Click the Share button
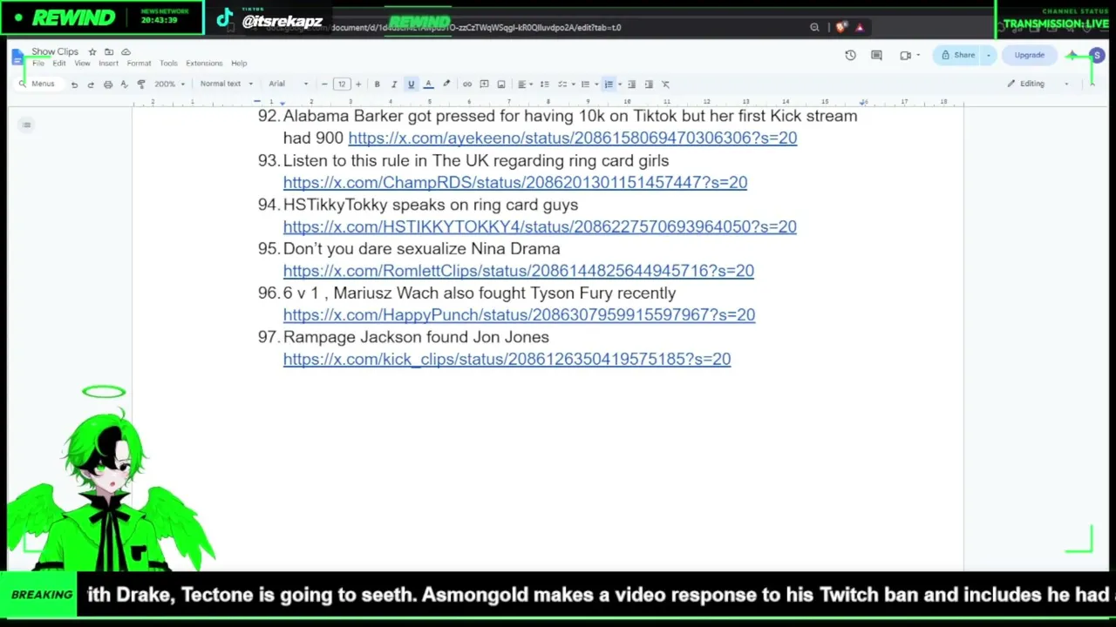The width and height of the screenshot is (1116, 627). coord(957,55)
